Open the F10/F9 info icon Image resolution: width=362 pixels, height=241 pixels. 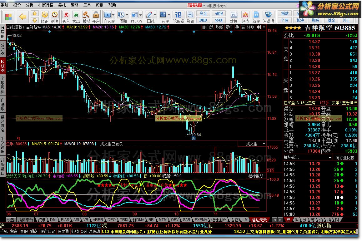135,15
